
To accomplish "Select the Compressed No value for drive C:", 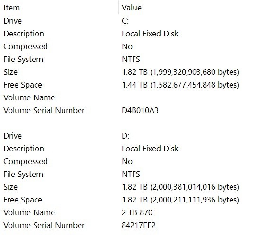I will 127,47.
